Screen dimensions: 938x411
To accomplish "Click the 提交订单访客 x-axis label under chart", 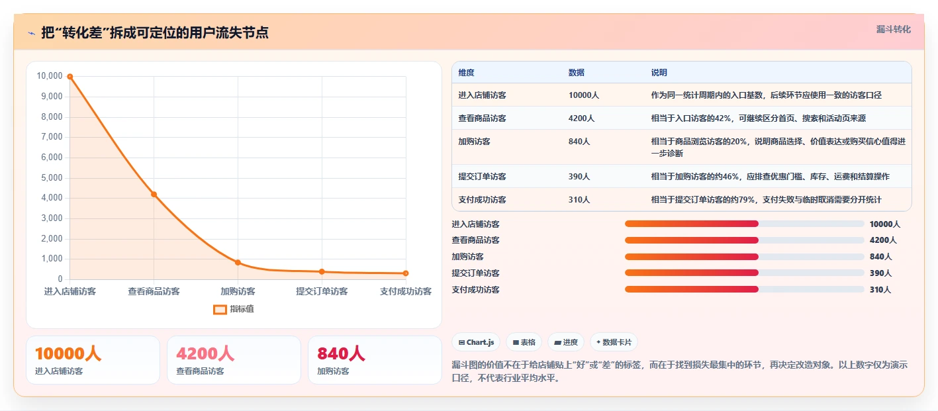I will click(322, 291).
